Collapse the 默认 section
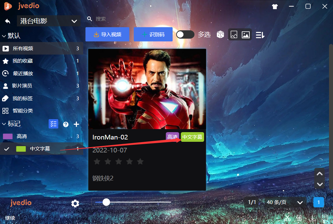The image size is (333, 224). click(x=4, y=36)
